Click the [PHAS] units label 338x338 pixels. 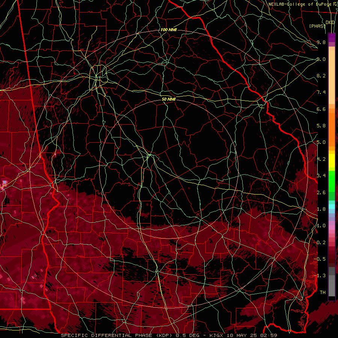click(317, 26)
